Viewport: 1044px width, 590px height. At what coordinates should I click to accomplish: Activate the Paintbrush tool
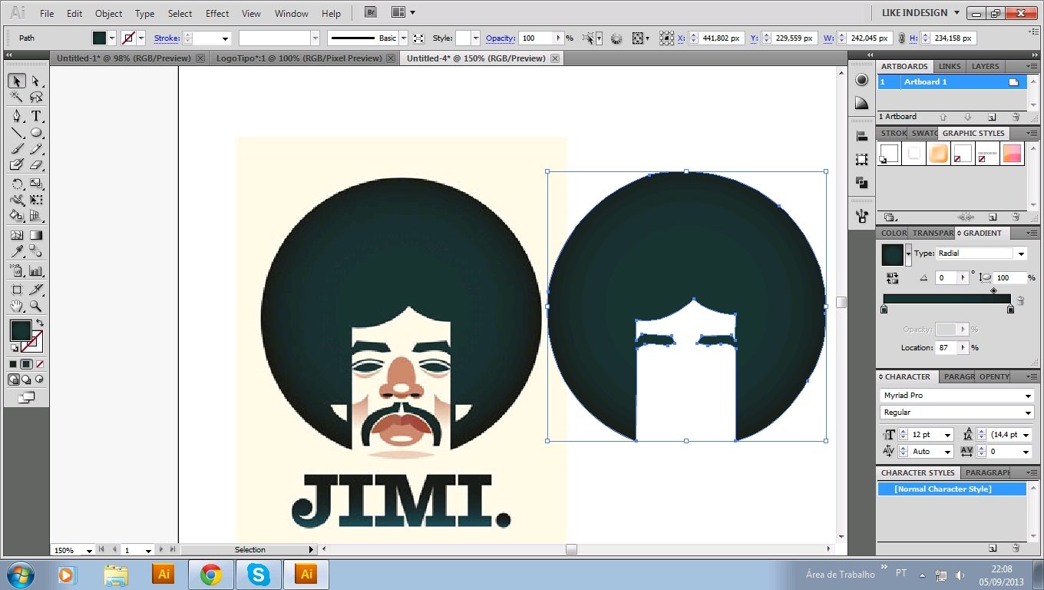coord(16,148)
